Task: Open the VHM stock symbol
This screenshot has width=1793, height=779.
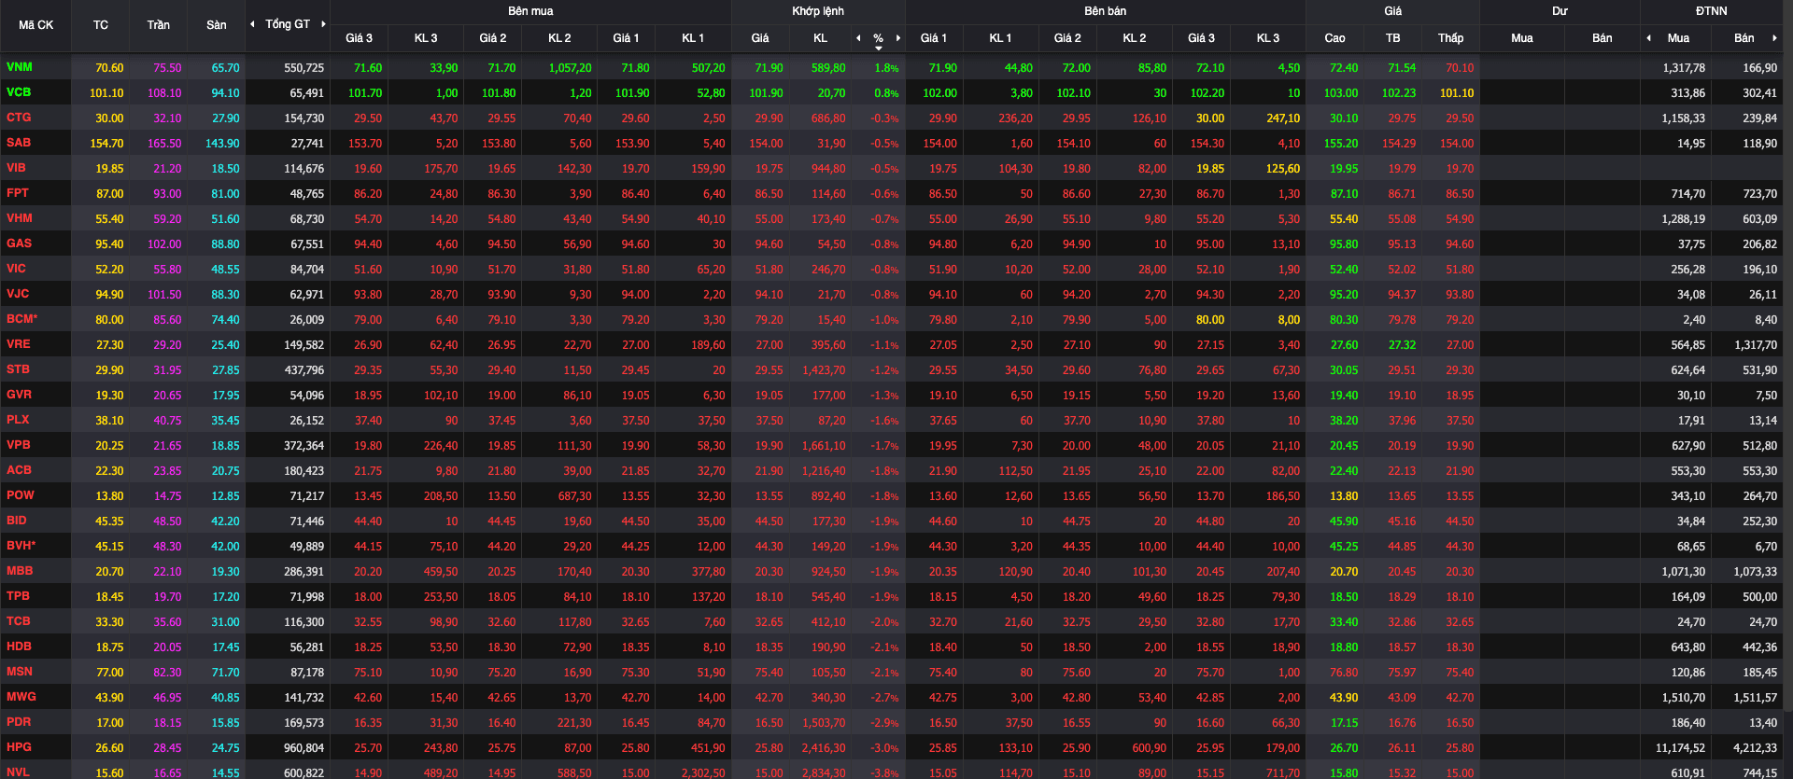Action: (x=20, y=218)
